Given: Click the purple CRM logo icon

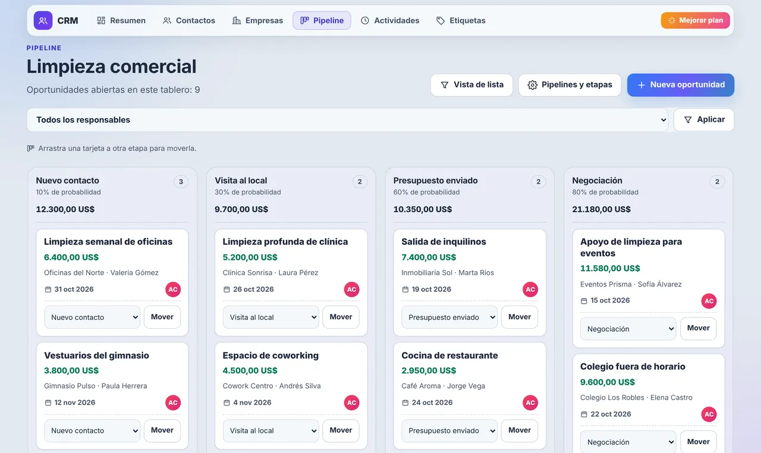Looking at the screenshot, I should point(43,20).
